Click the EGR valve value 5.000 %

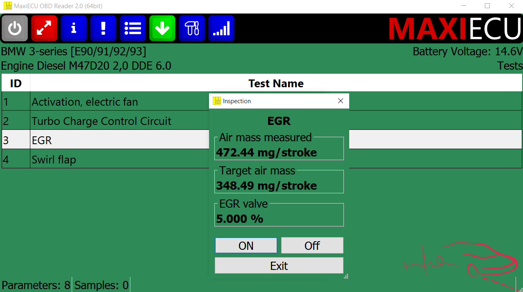coord(240,219)
